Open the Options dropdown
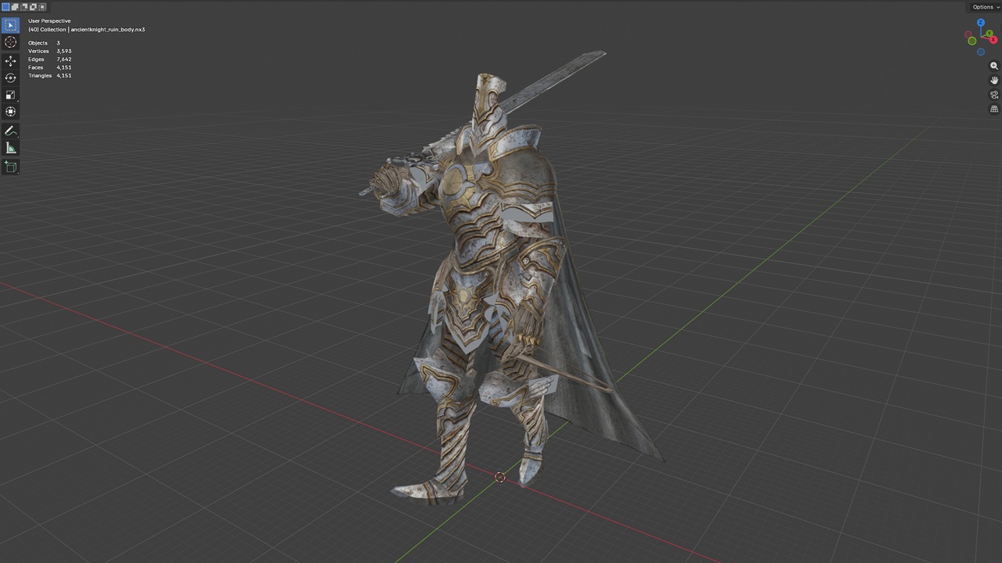1002x563 pixels. click(x=986, y=7)
